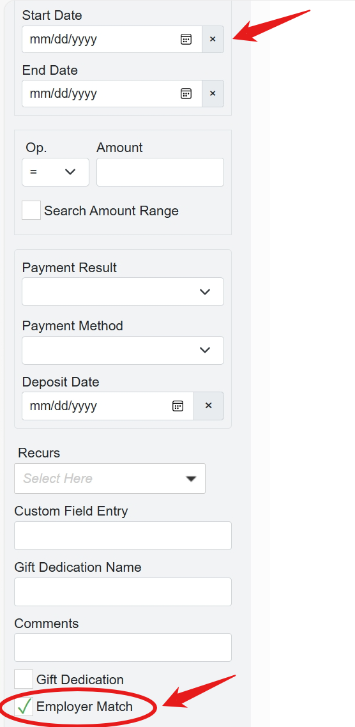This screenshot has width=355, height=727.
Task: Click the Gift Dedication Name field
Action: pos(123,592)
